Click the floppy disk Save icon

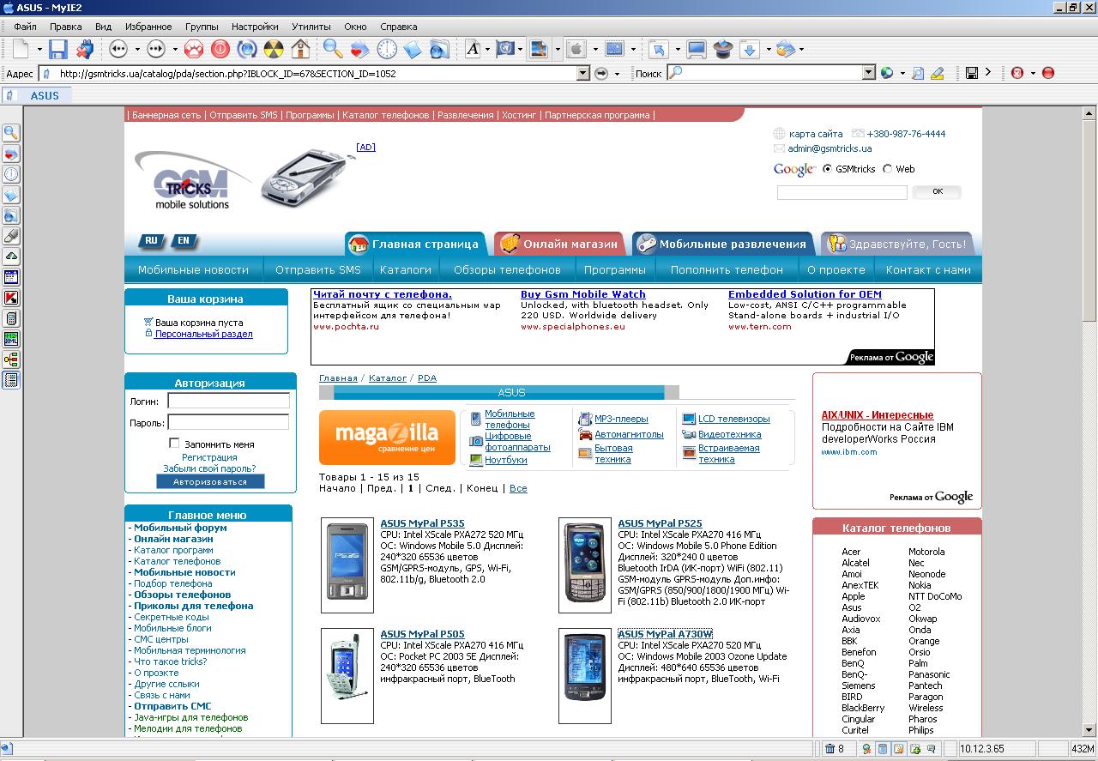pyautogui.click(x=57, y=49)
